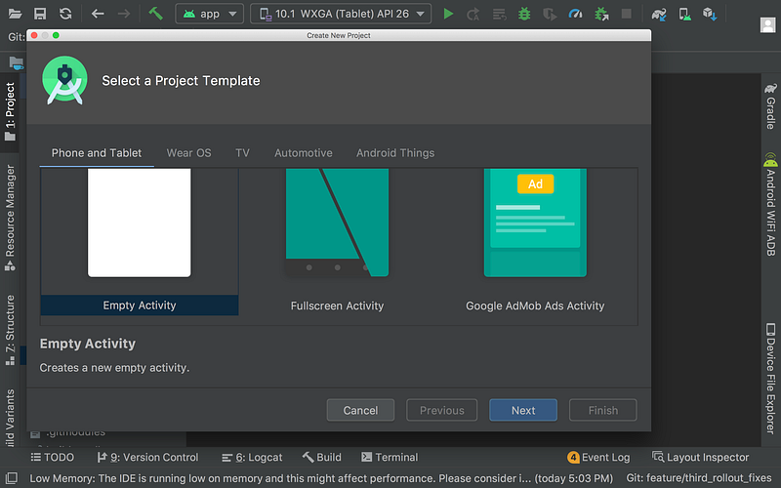Open Git branch feature/third_rollout_fixes widget

pos(699,478)
